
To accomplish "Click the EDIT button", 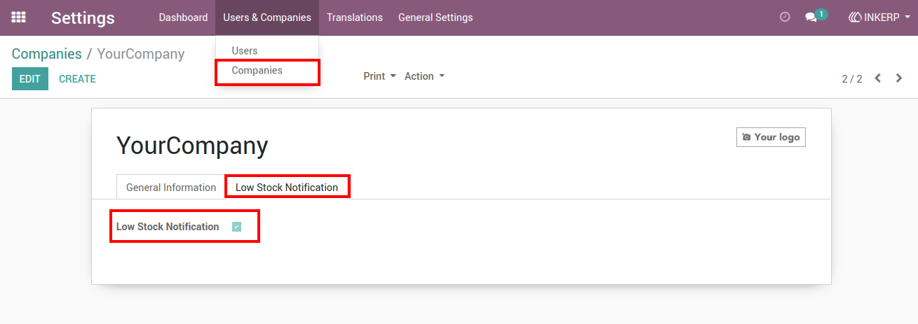I will [x=30, y=79].
